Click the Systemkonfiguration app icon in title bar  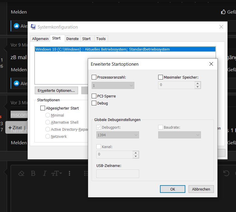click(x=33, y=27)
